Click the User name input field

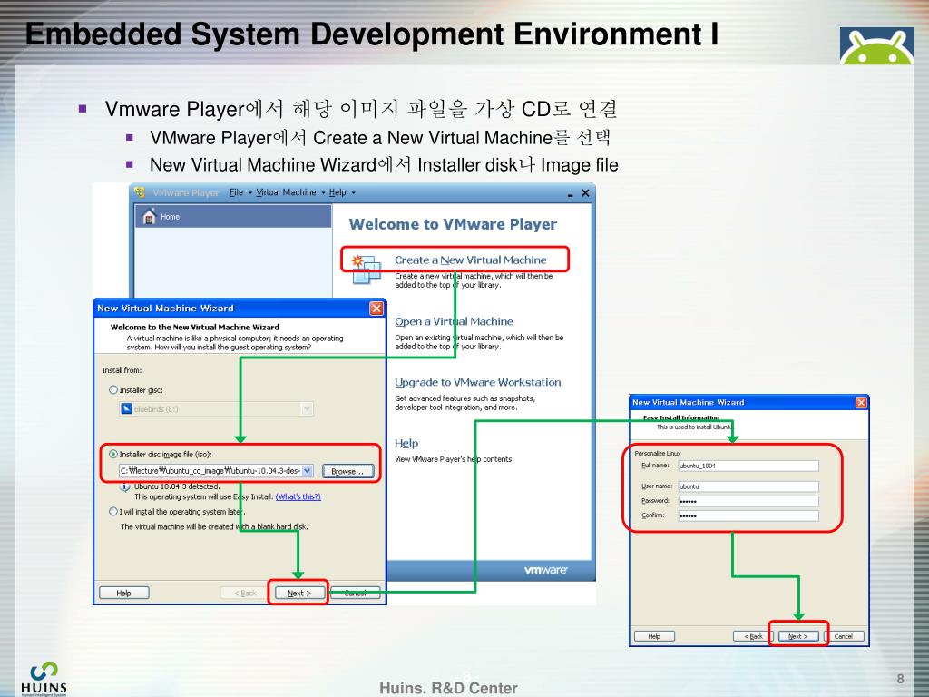point(748,486)
